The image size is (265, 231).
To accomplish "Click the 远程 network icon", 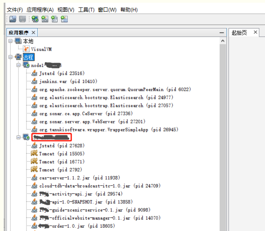I will click(x=18, y=57).
